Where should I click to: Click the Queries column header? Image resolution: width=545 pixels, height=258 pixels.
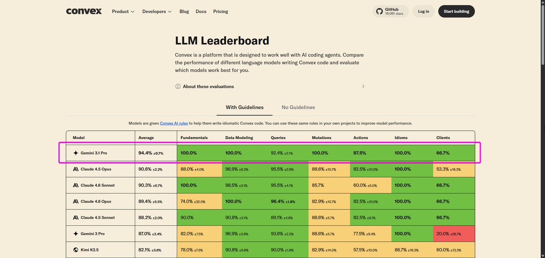pyautogui.click(x=278, y=137)
